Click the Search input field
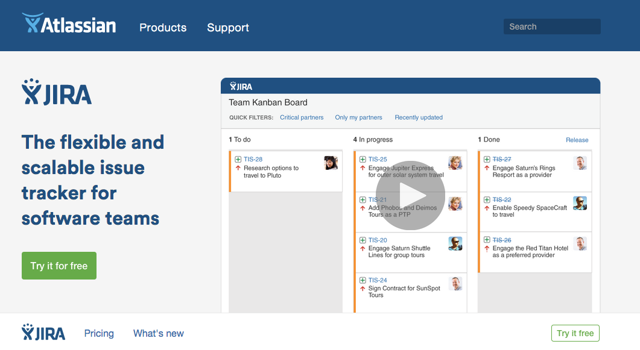 tap(552, 27)
